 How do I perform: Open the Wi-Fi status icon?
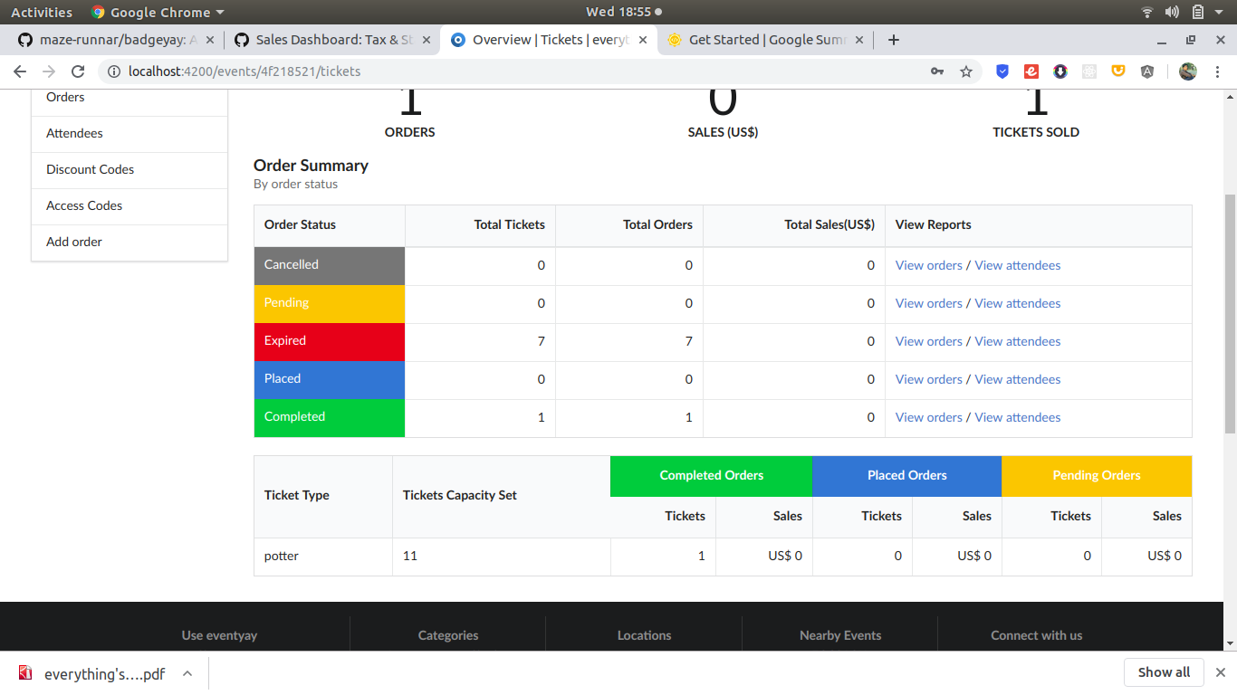1147,12
